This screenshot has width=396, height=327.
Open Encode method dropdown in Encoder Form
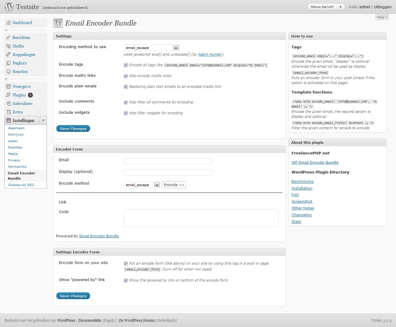click(142, 185)
